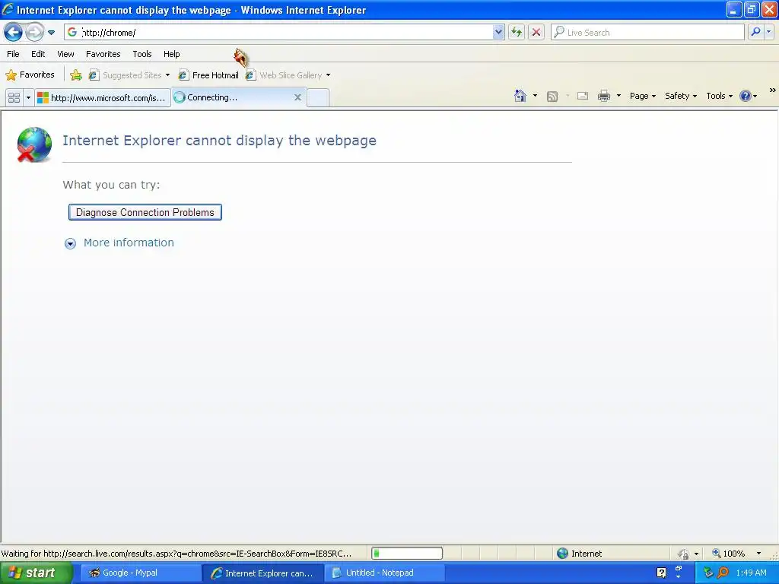This screenshot has height=584, width=779.
Task: Click the status bar waiting URL text
Action: [x=176, y=554]
